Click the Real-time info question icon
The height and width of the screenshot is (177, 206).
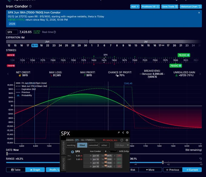pos(55,32)
